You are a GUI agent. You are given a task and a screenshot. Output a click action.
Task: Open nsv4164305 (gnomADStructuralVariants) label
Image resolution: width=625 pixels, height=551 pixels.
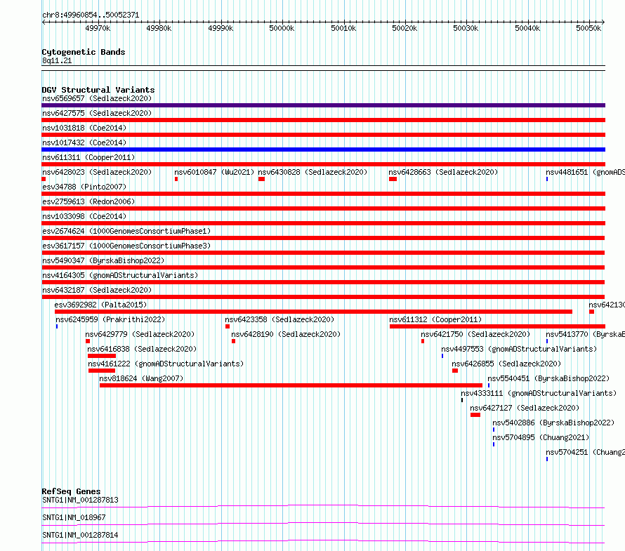click(120, 275)
